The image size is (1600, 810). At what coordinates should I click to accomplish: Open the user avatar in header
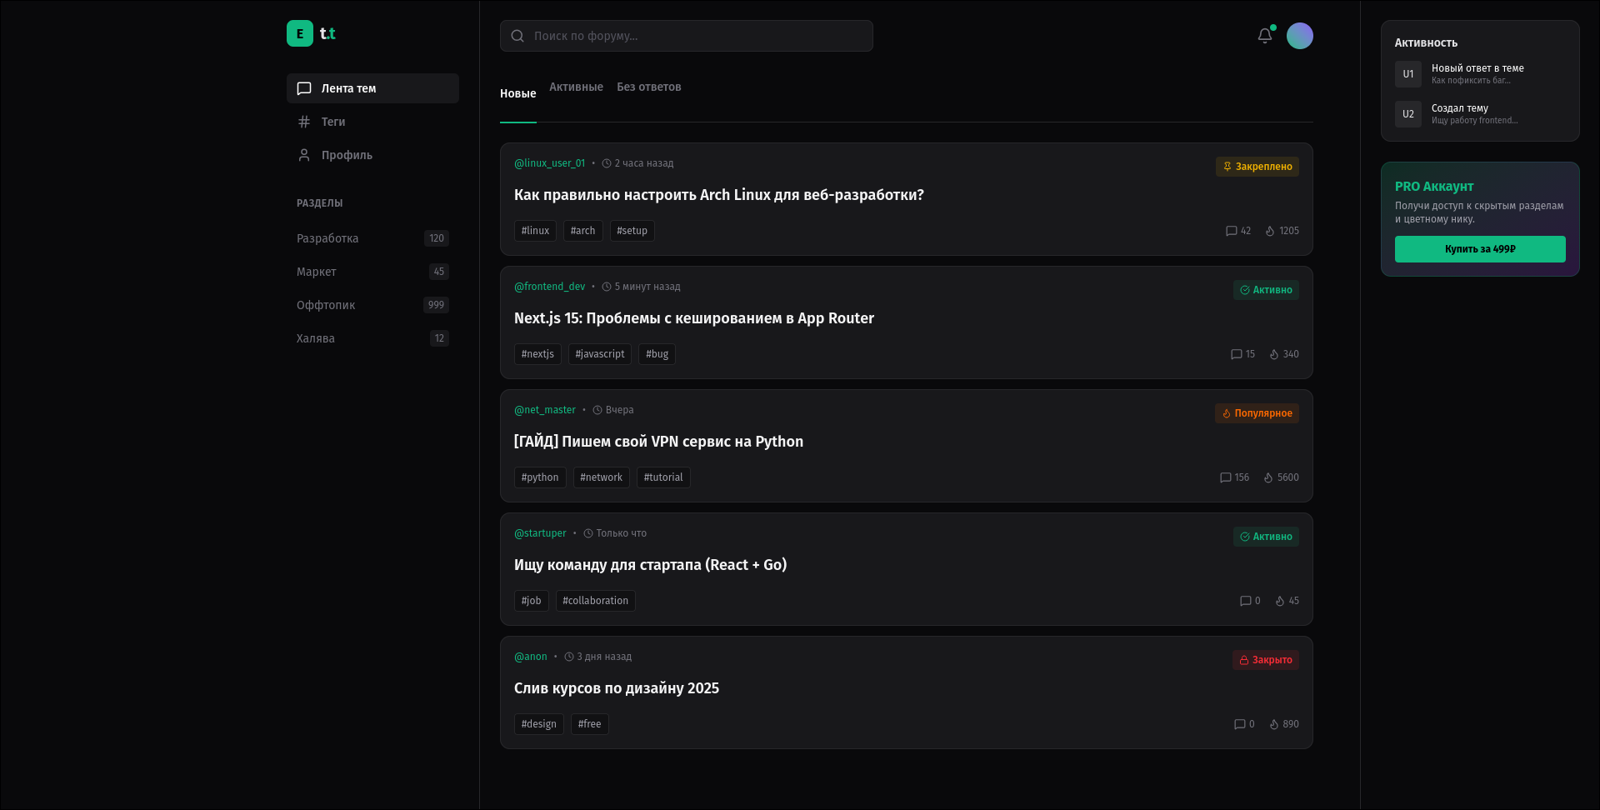[1299, 36]
